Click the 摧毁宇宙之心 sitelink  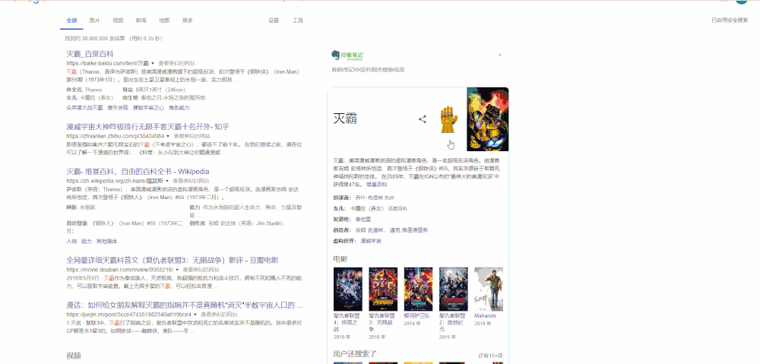point(148,108)
